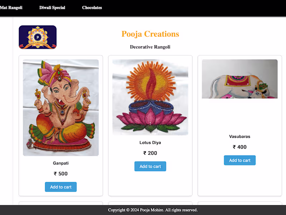
Task: Add Lotus Diya to cart
Action: (150, 166)
